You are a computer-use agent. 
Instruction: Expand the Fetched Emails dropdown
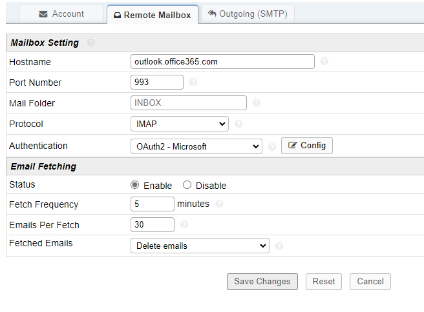click(x=199, y=246)
